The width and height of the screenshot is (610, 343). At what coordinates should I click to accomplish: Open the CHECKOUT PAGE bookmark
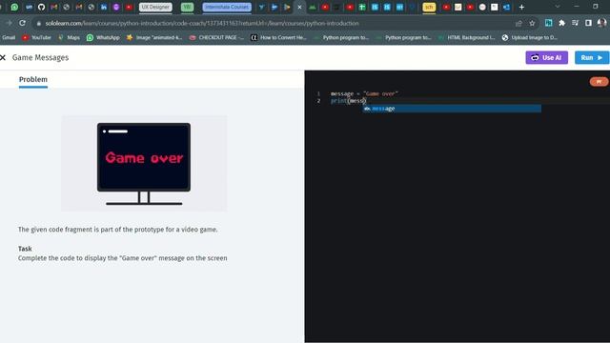pos(216,38)
